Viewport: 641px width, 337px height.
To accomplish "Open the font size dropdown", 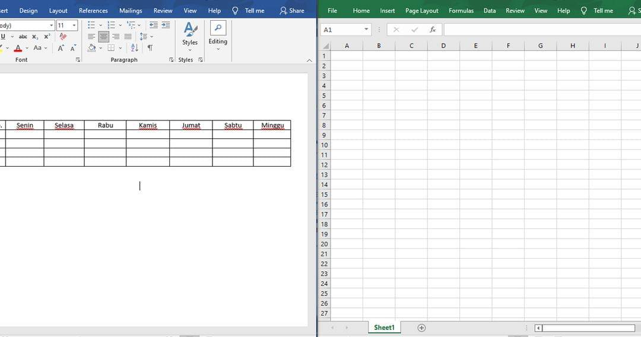I will pos(74,26).
